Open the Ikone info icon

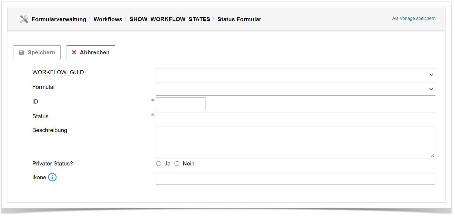(52, 177)
